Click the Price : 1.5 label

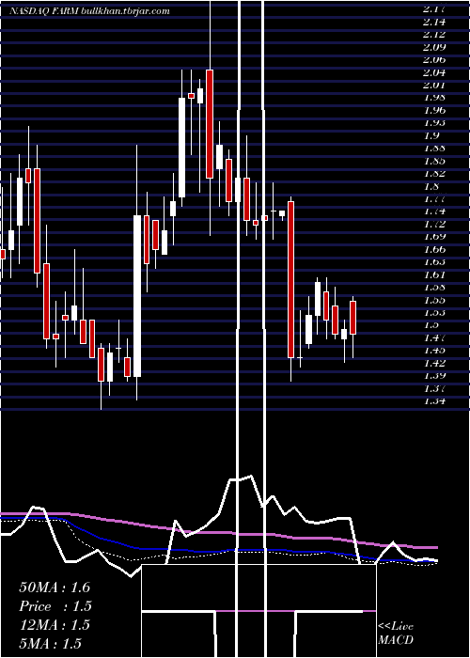coord(55,606)
